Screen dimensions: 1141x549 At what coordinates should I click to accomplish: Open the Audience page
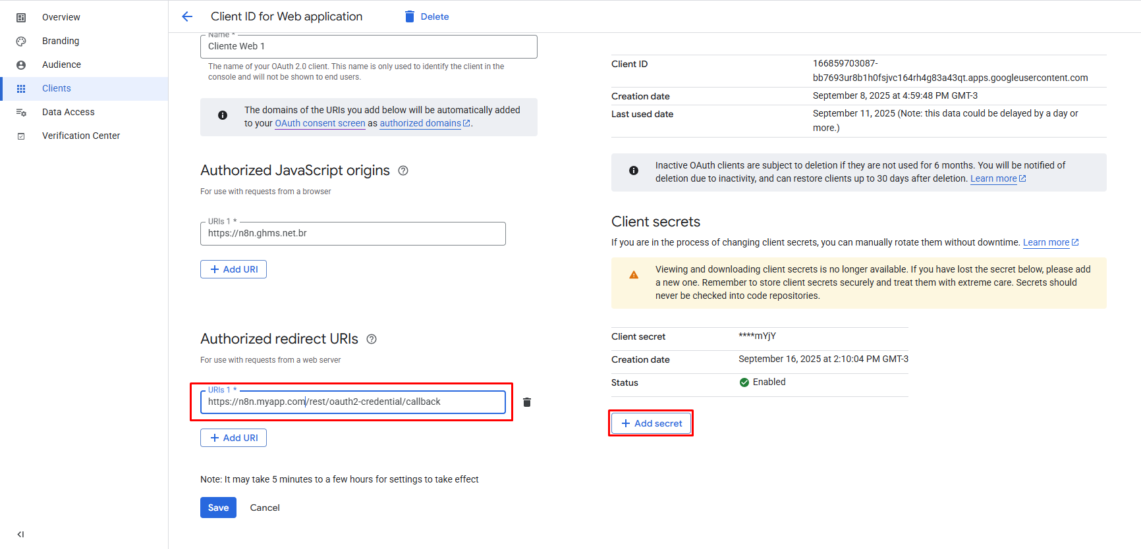click(x=61, y=65)
